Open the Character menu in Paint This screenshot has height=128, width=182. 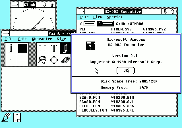coord(42,39)
